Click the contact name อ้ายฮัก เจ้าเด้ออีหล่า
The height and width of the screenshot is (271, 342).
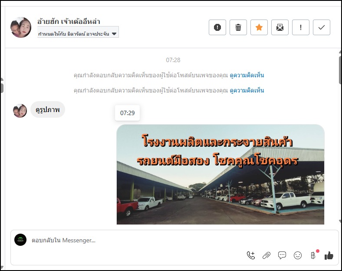click(69, 21)
